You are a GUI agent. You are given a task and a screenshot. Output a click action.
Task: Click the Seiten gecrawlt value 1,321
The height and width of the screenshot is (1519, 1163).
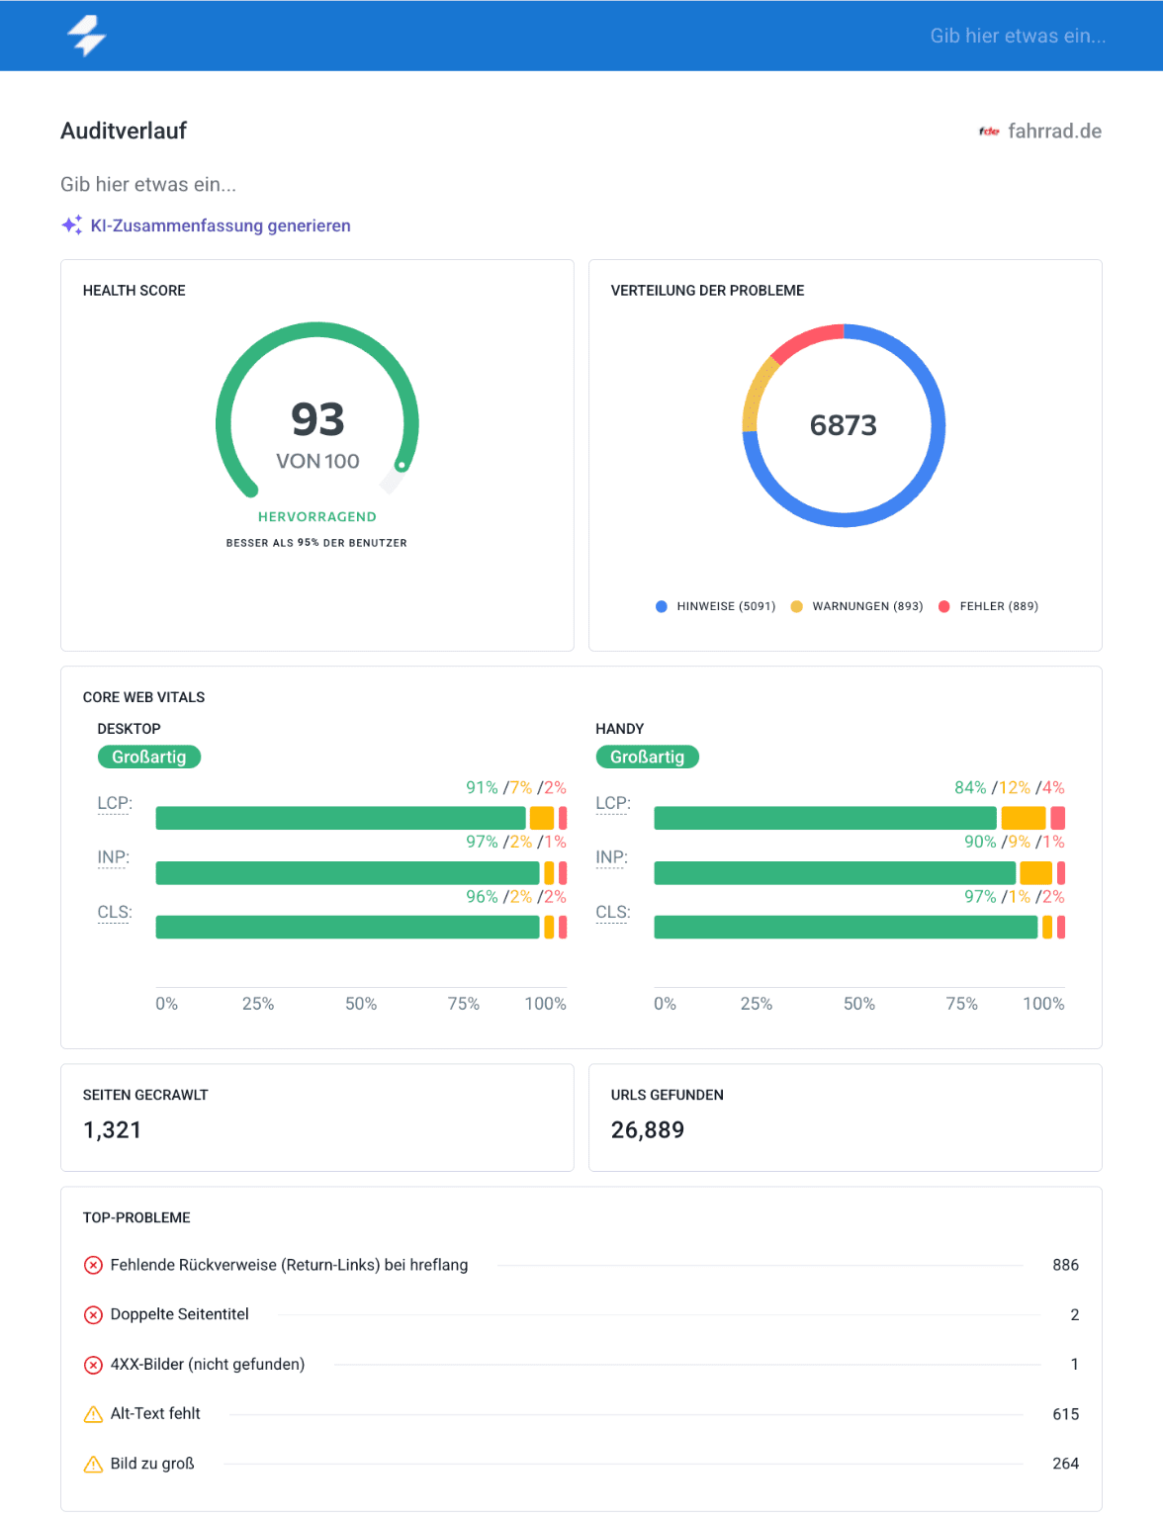[x=113, y=1129]
